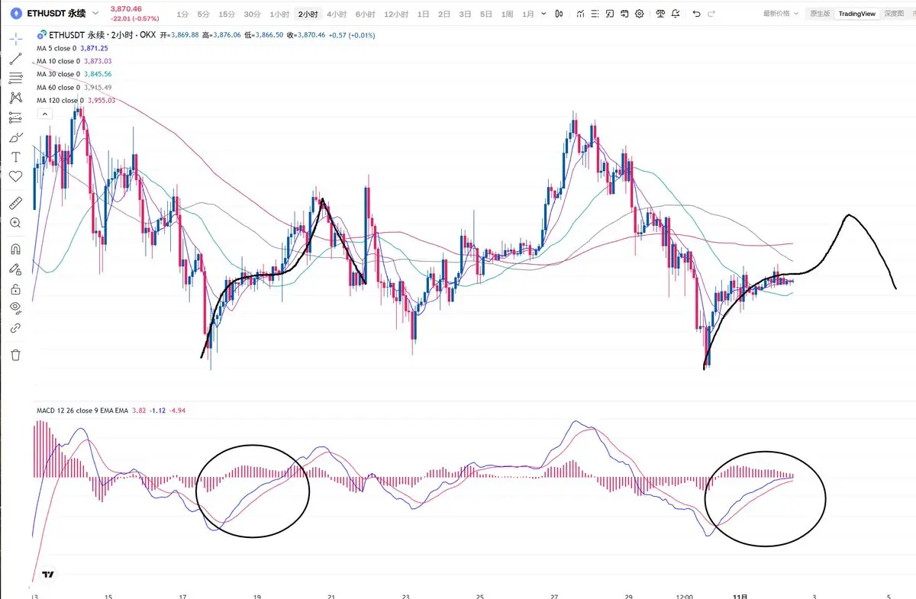This screenshot has width=916, height=599.
Task: Undo the last chart action
Action: tap(696, 14)
